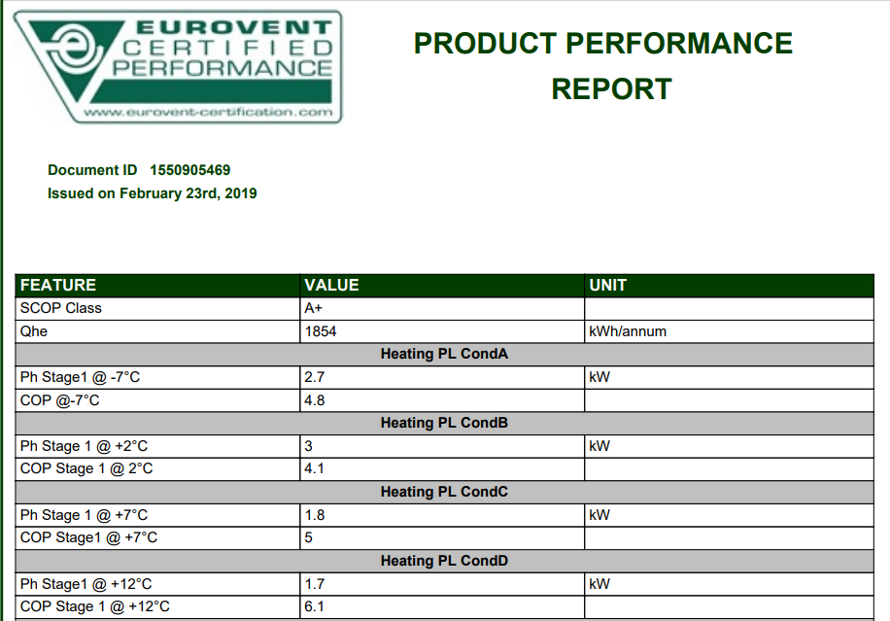This screenshot has height=621, width=890.
Task: Select the kW unit in Ph Stage 1 @ +2°C row
Action: click(730, 446)
